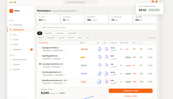Click the DA 55 ring for digitalgrowthlabs.io
173x99 pixels.
coord(99,49)
